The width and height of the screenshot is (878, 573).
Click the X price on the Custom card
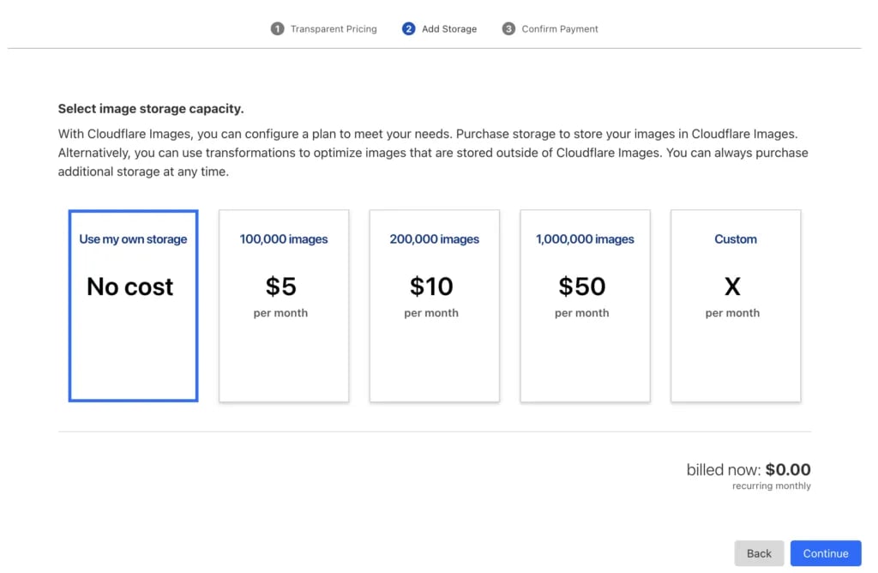tap(732, 286)
